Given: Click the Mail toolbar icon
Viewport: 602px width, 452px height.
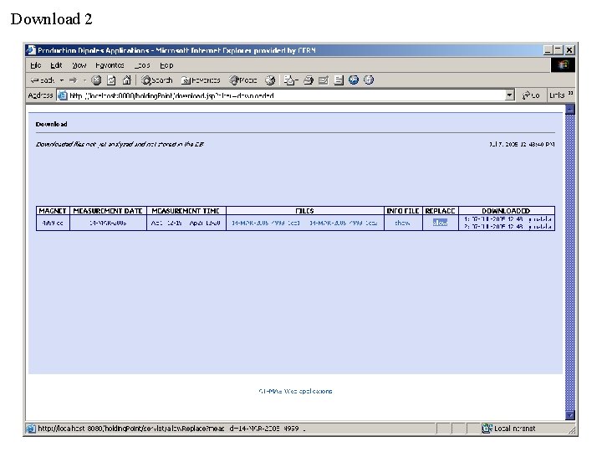Looking at the screenshot, I should 291,80.
